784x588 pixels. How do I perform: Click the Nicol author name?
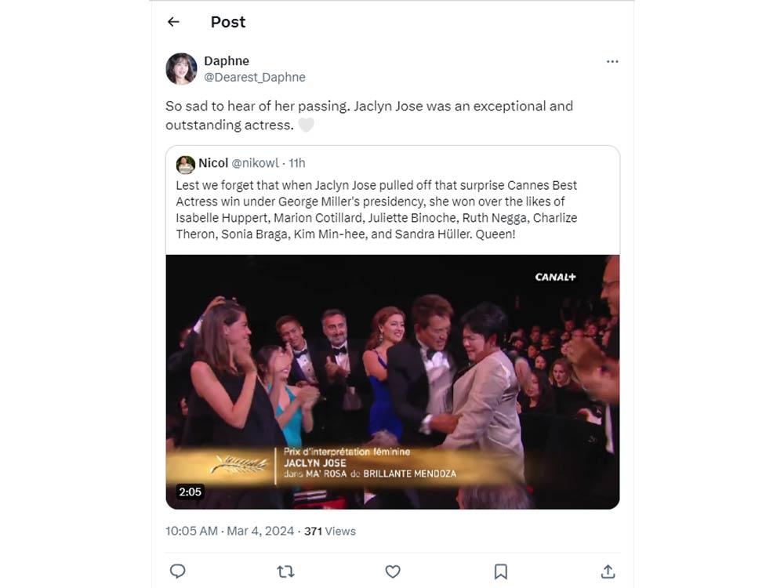click(213, 163)
